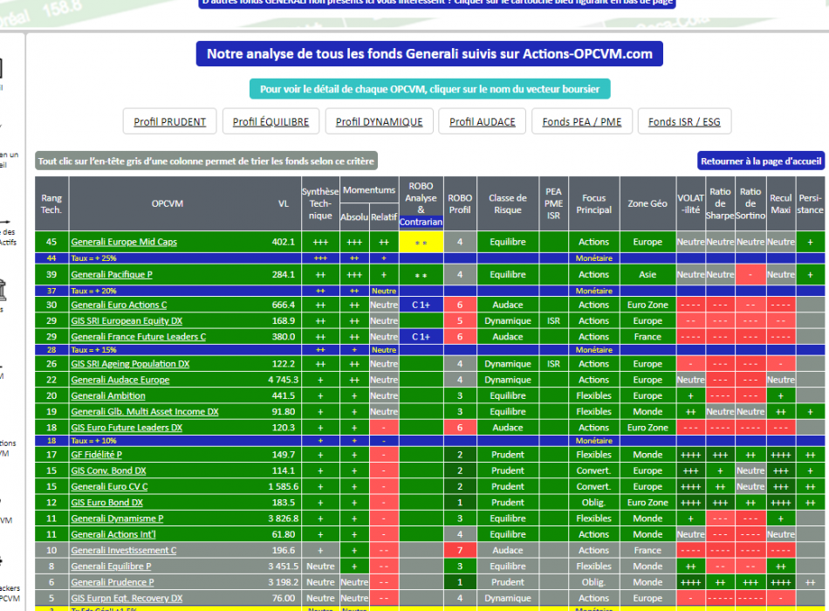Open Generali Dynamisme P fund
This screenshot has width=829, height=611.
pyautogui.click(x=117, y=518)
